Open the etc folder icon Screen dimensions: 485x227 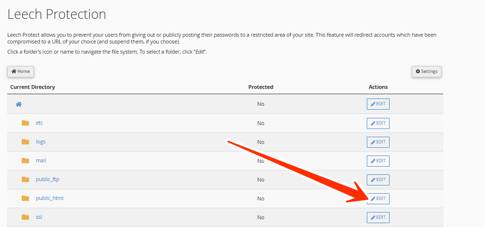(26, 123)
